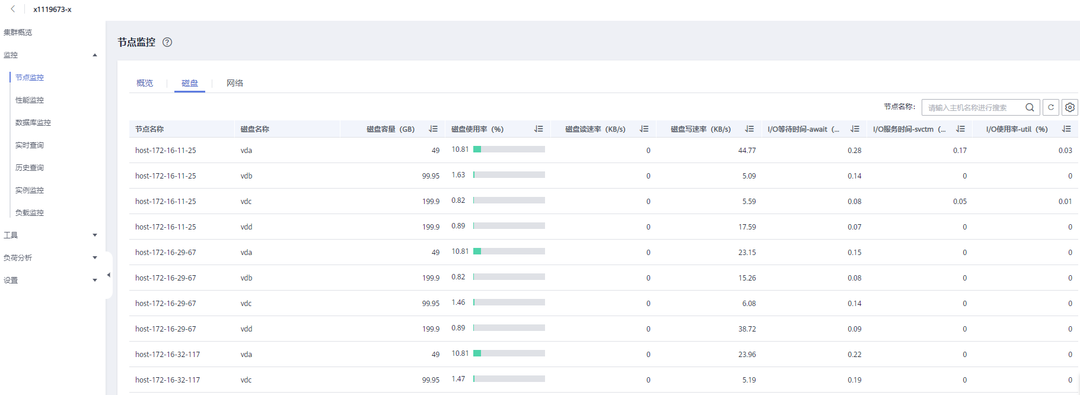Viewport: 1080px width, 395px height.
Task: Open the table column settings gear
Action: [x=1070, y=107]
